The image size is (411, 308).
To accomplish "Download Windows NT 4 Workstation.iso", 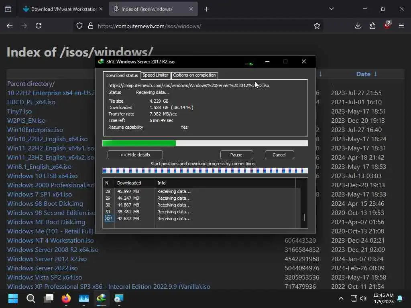I will 50,241.
